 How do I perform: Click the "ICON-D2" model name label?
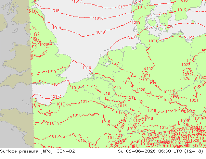point(65,151)
